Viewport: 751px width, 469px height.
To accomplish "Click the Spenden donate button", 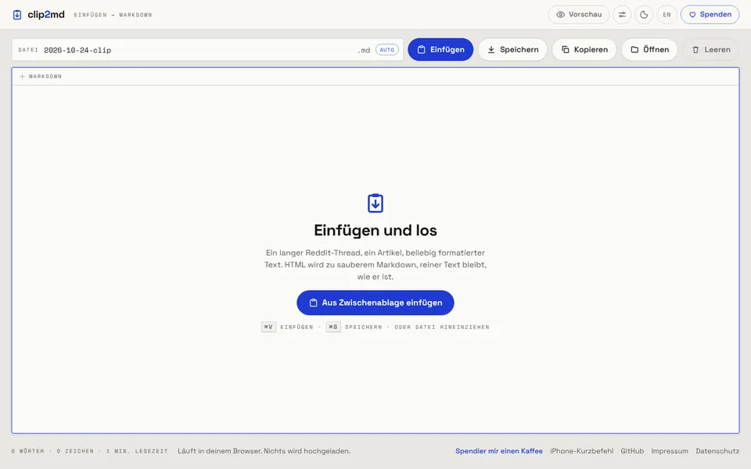I will point(710,14).
